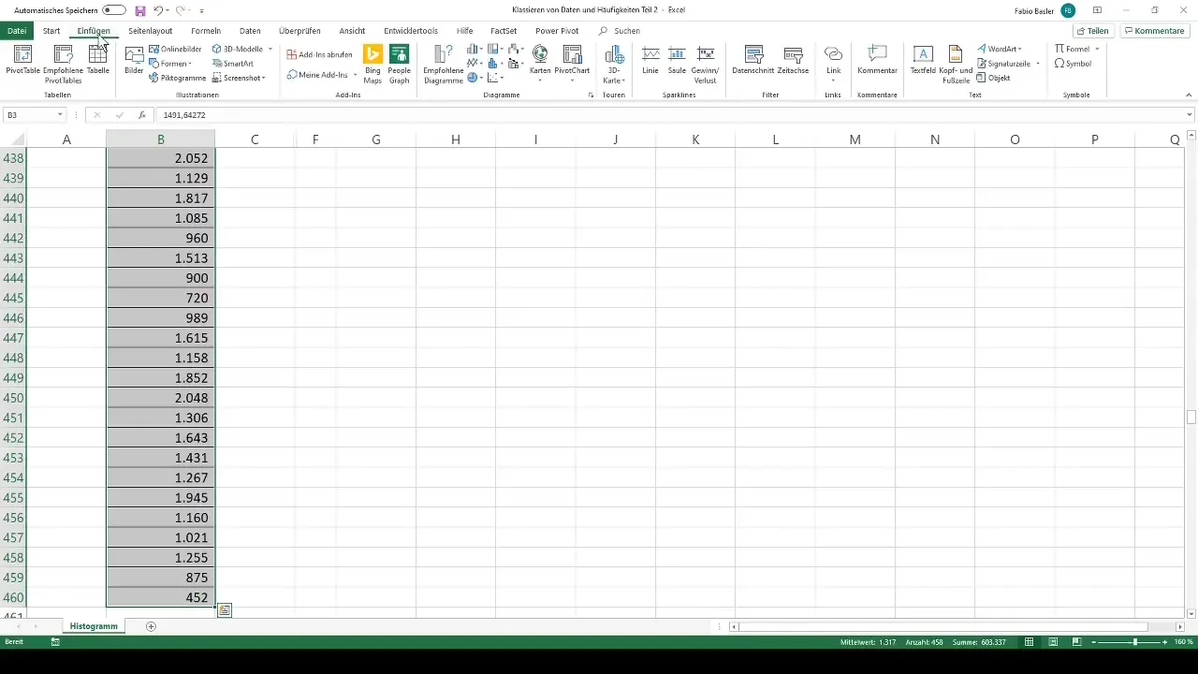Insert a Textfeld
The height and width of the screenshot is (674, 1198).
[923, 60]
